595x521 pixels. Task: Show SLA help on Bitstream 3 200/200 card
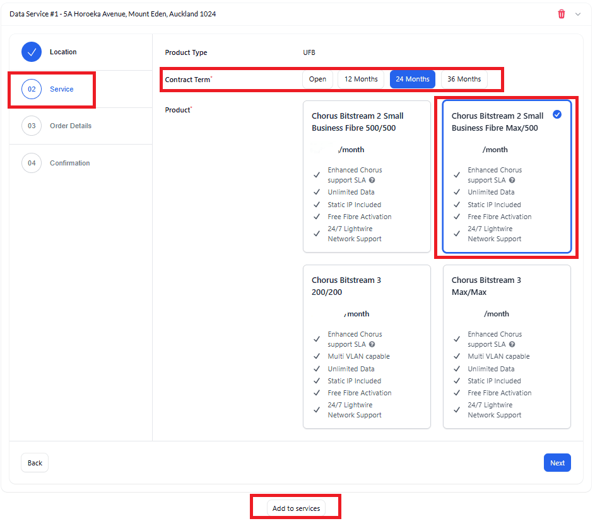point(372,344)
